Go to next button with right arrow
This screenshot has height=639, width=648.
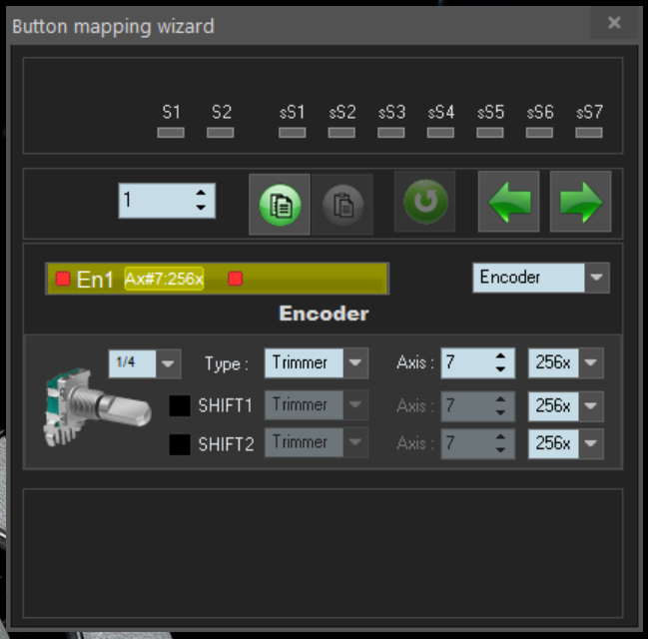[x=581, y=202]
